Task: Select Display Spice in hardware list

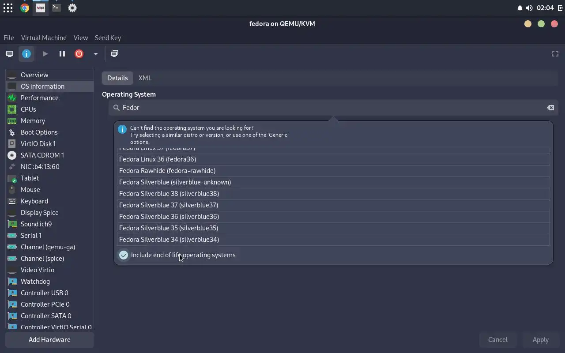Action: [x=49, y=213]
